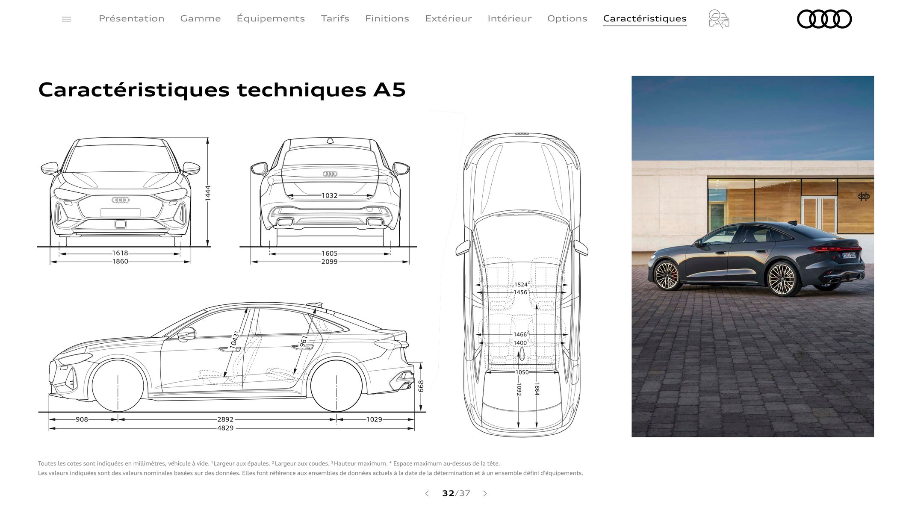Open the Présentation tab
This screenshot has width=912, height=513.
tap(132, 18)
